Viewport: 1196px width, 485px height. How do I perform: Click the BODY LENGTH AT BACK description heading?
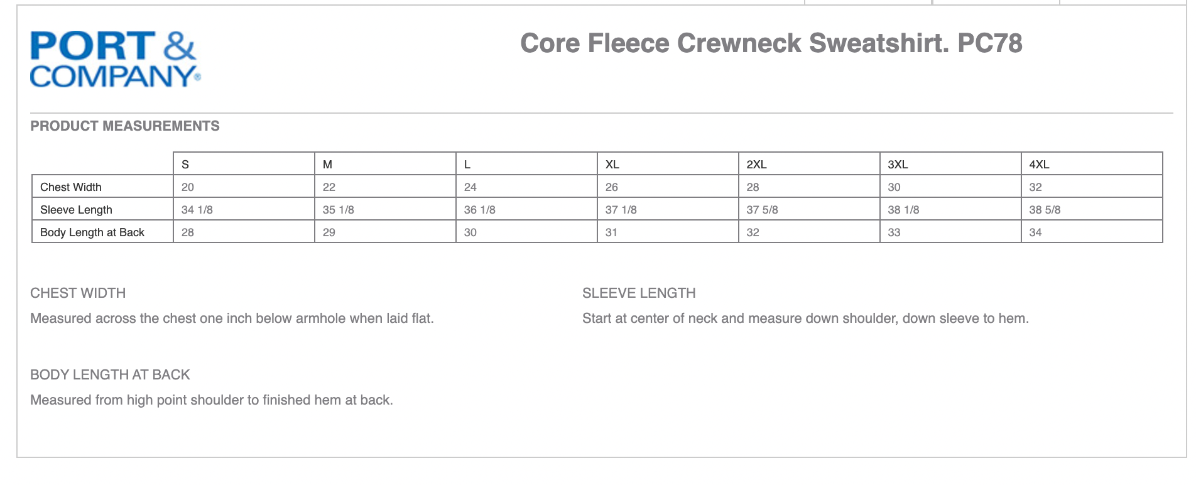110,375
